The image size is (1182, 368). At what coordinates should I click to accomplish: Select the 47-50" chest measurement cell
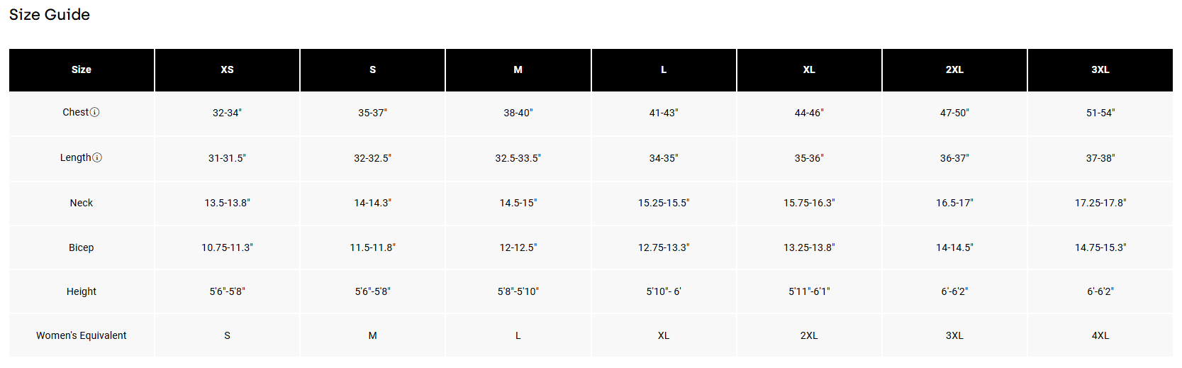pos(954,113)
